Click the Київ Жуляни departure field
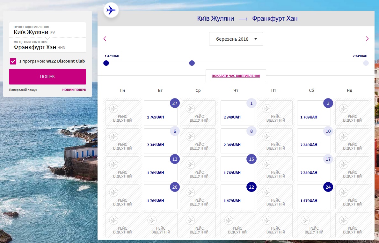Image resolution: width=379 pixels, height=243 pixels. click(x=47, y=30)
